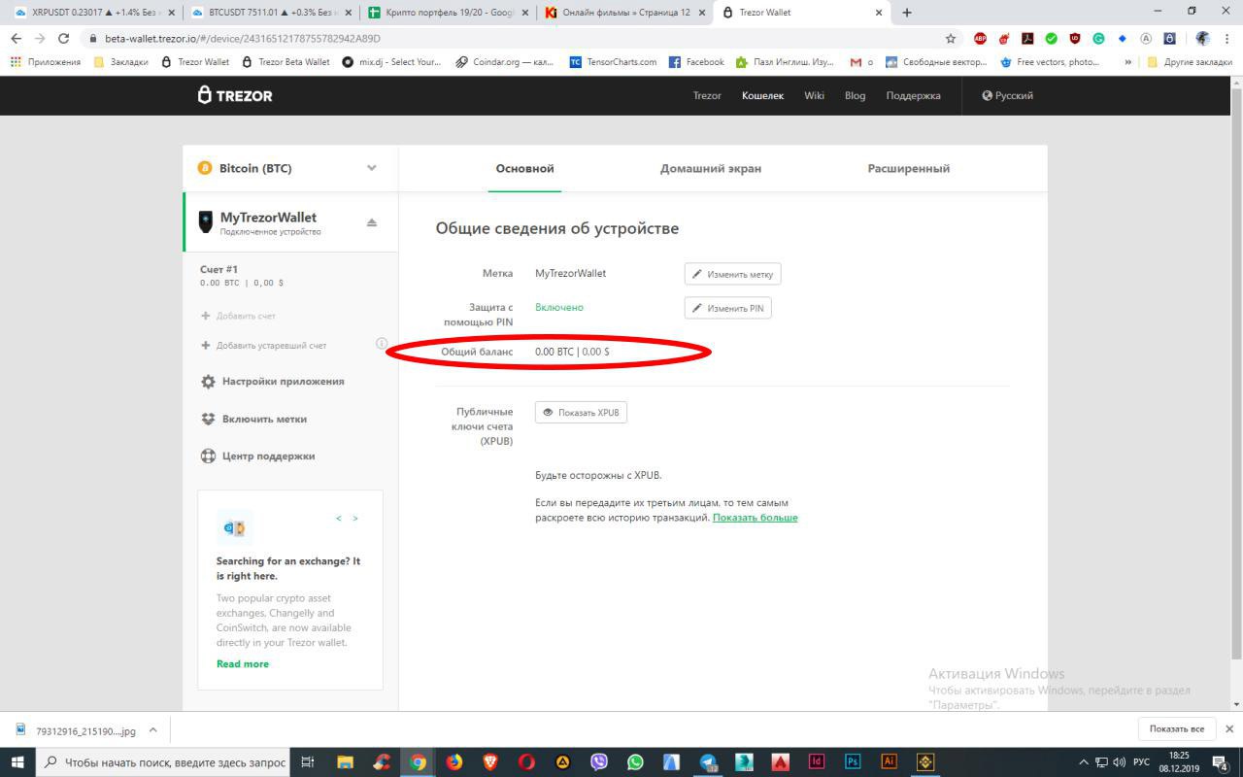This screenshot has width=1243, height=777.
Task: Open Firefox from the taskbar
Action: [454, 762]
